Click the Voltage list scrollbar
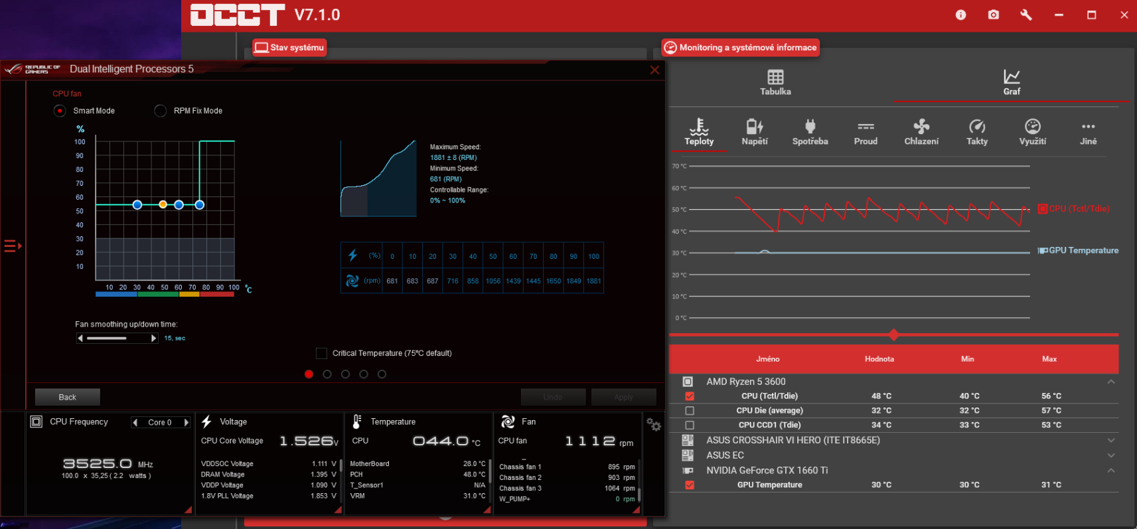This screenshot has height=529, width=1137. tap(341, 465)
